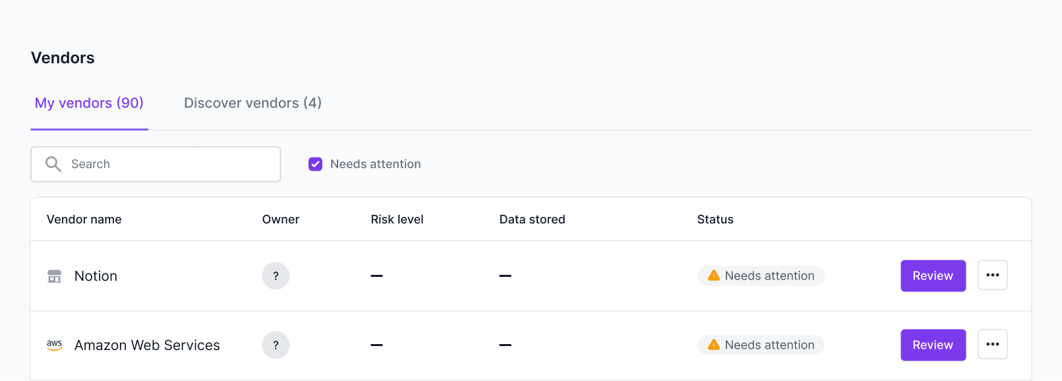Click the Notion vendor storefront icon

pos(55,276)
